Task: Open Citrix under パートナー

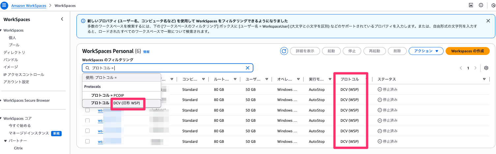Action: (x=18, y=148)
